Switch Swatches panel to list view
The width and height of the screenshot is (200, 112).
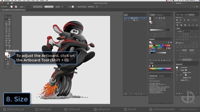click(169, 42)
